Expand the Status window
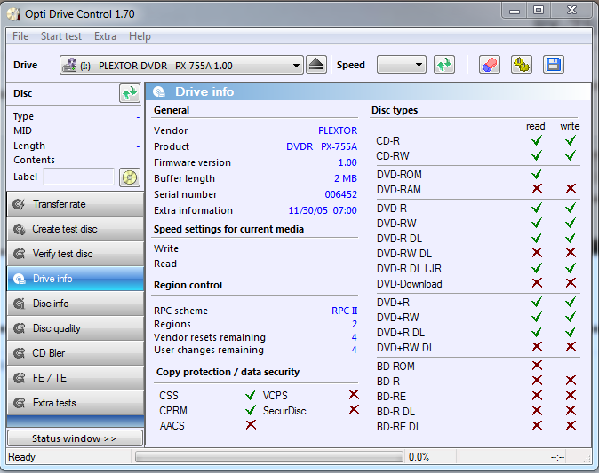This screenshot has height=473, width=599. tap(76, 438)
